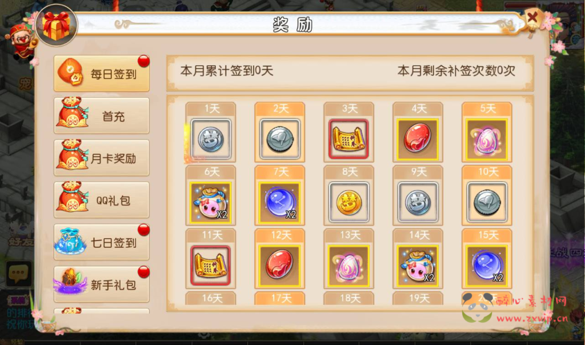The width and height of the screenshot is (585, 345).
Task: Close the 奖励 rewards window
Action: pyautogui.click(x=533, y=18)
